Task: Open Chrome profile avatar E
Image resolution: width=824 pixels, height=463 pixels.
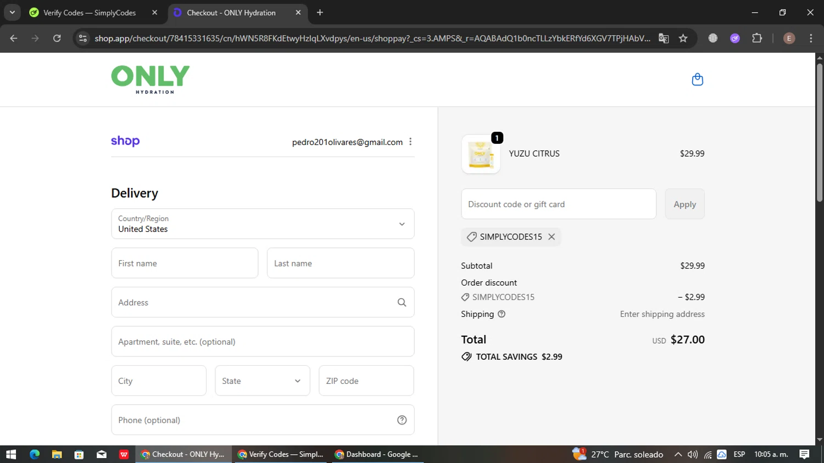Action: (789, 38)
